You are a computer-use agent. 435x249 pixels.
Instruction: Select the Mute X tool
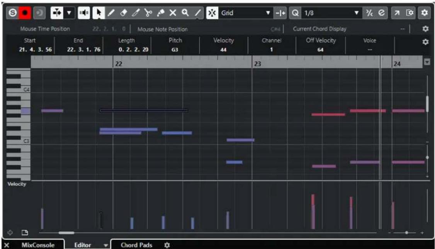[173, 13]
